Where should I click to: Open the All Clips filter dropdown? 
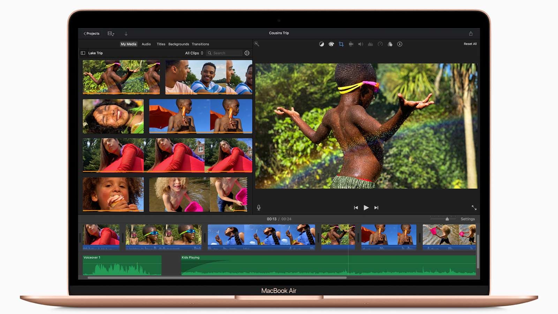(x=194, y=53)
